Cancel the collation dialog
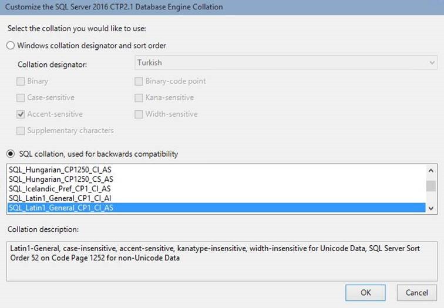This screenshot has height=308, width=444. coord(417,292)
